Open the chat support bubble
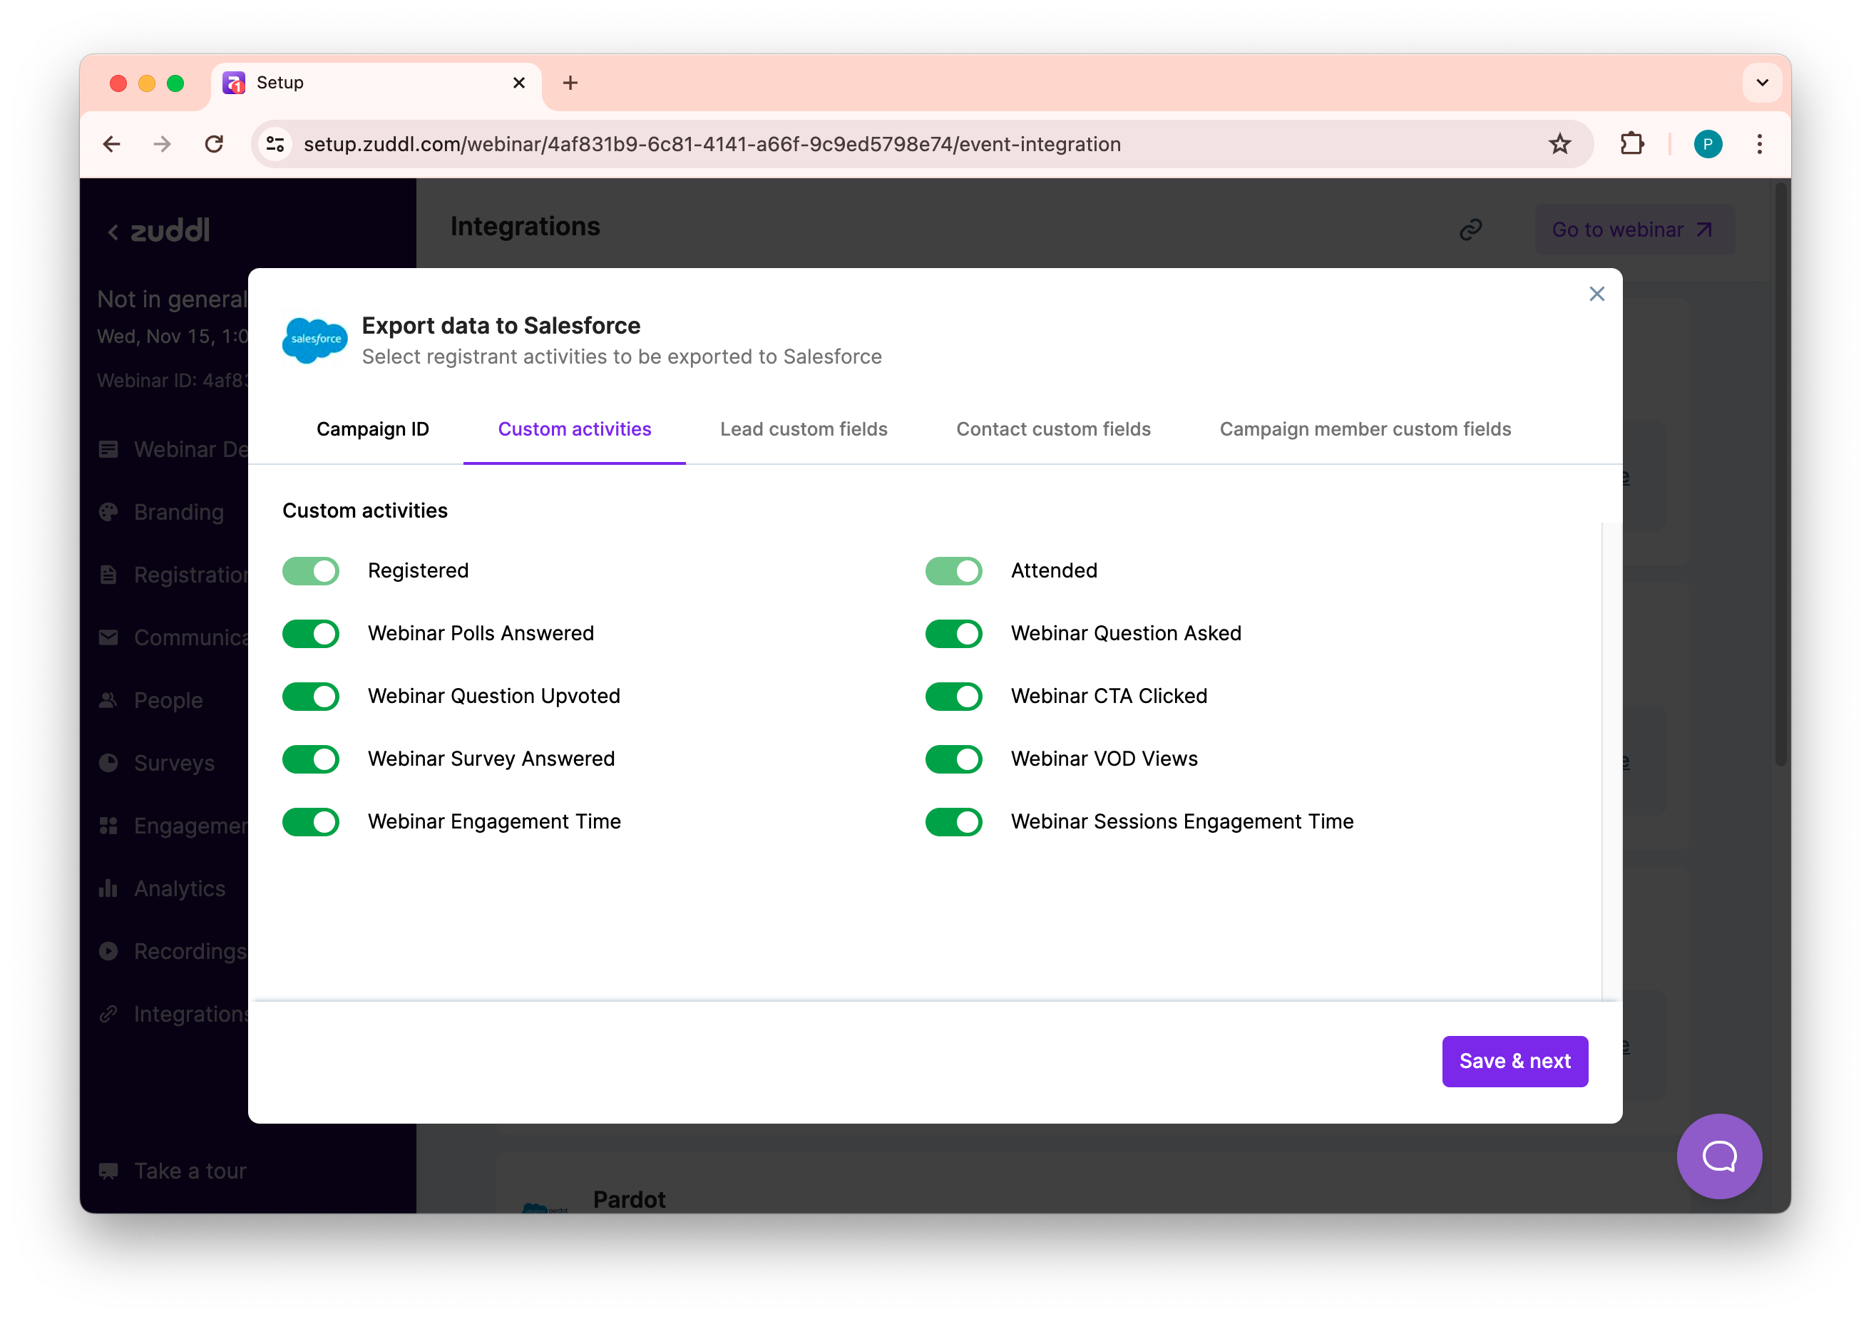 coord(1718,1155)
